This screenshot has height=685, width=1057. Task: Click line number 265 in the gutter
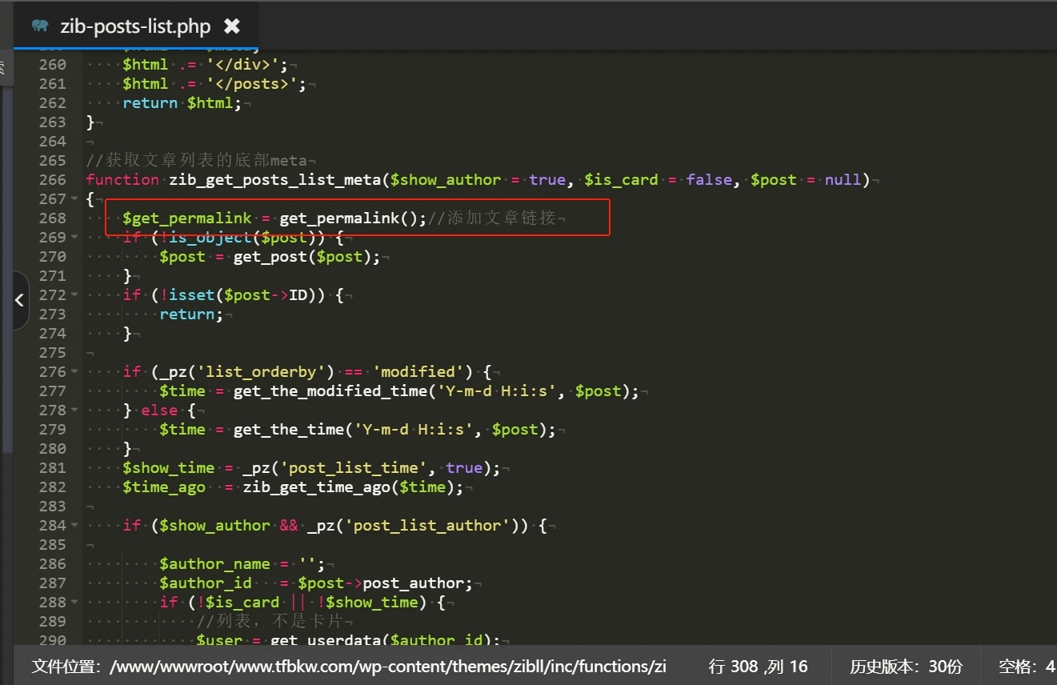point(52,160)
